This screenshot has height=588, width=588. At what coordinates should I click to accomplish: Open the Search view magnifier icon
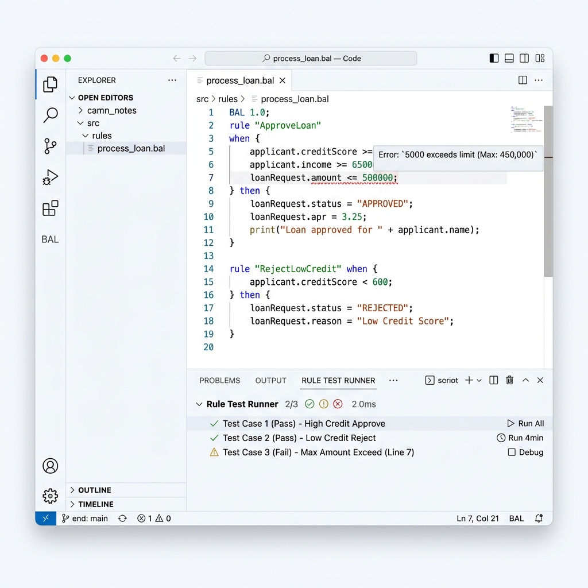coord(51,115)
